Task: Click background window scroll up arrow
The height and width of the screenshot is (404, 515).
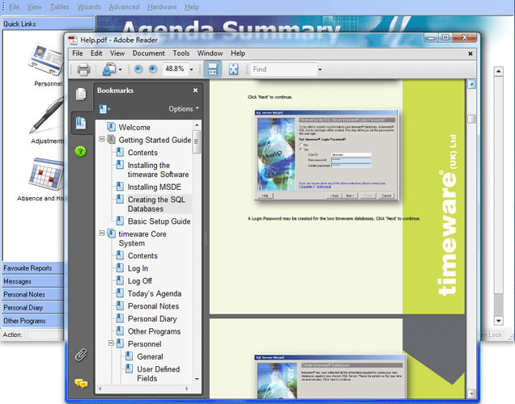Action: (x=499, y=71)
